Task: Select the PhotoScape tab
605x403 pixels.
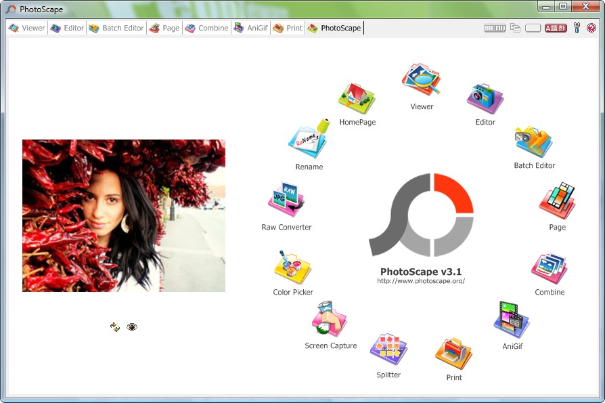Action: pos(334,28)
